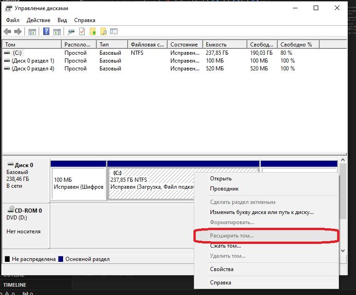The height and width of the screenshot is (295, 356).
Task: Choose Проводник in the context menu
Action: point(266,189)
